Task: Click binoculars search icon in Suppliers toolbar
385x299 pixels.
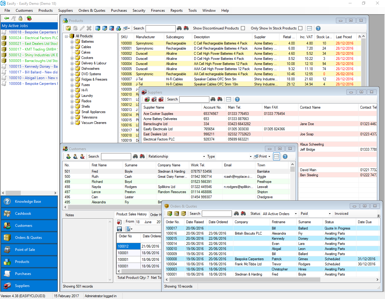Action: coord(213,99)
